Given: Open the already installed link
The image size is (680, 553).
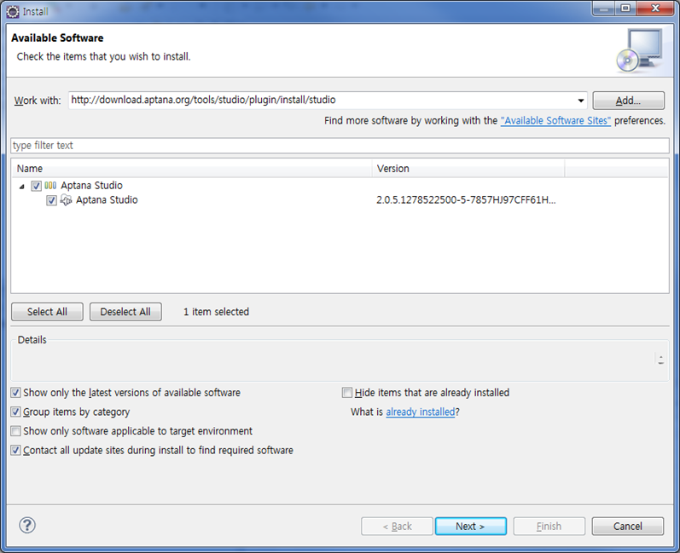Looking at the screenshot, I should coord(421,412).
